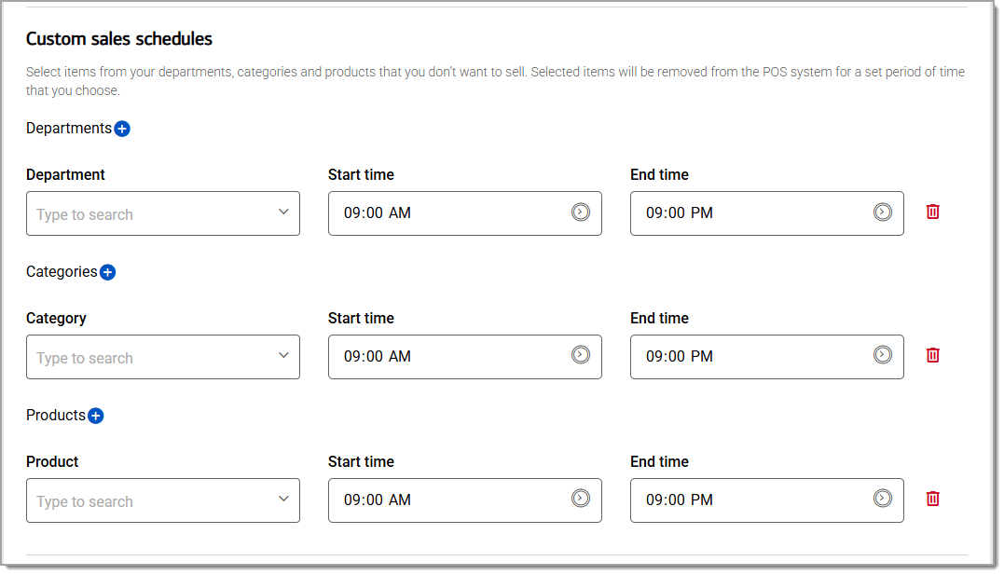Add a new category schedule row
The height and width of the screenshot is (575, 1004).
(x=107, y=272)
